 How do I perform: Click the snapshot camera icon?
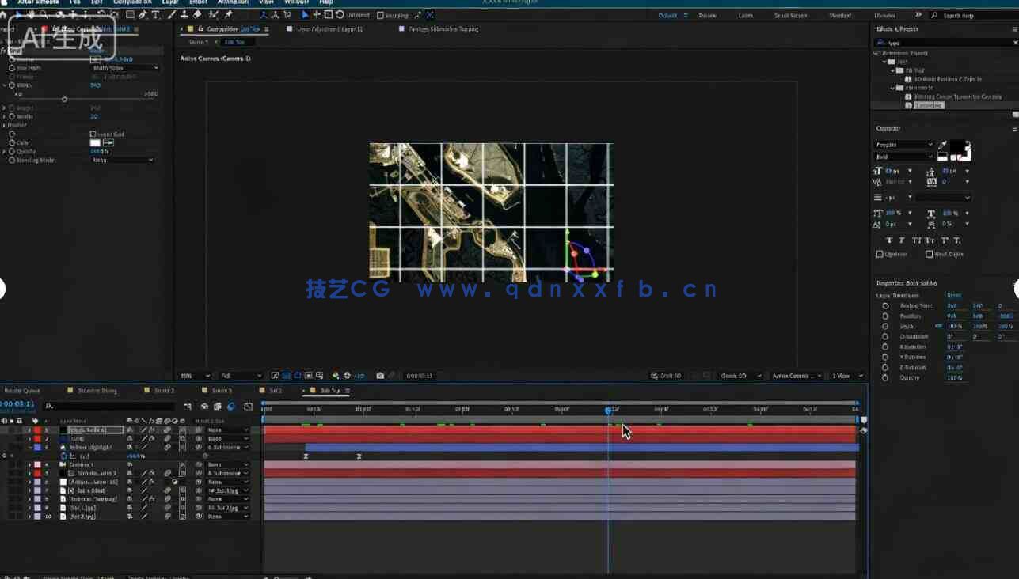pyautogui.click(x=380, y=376)
